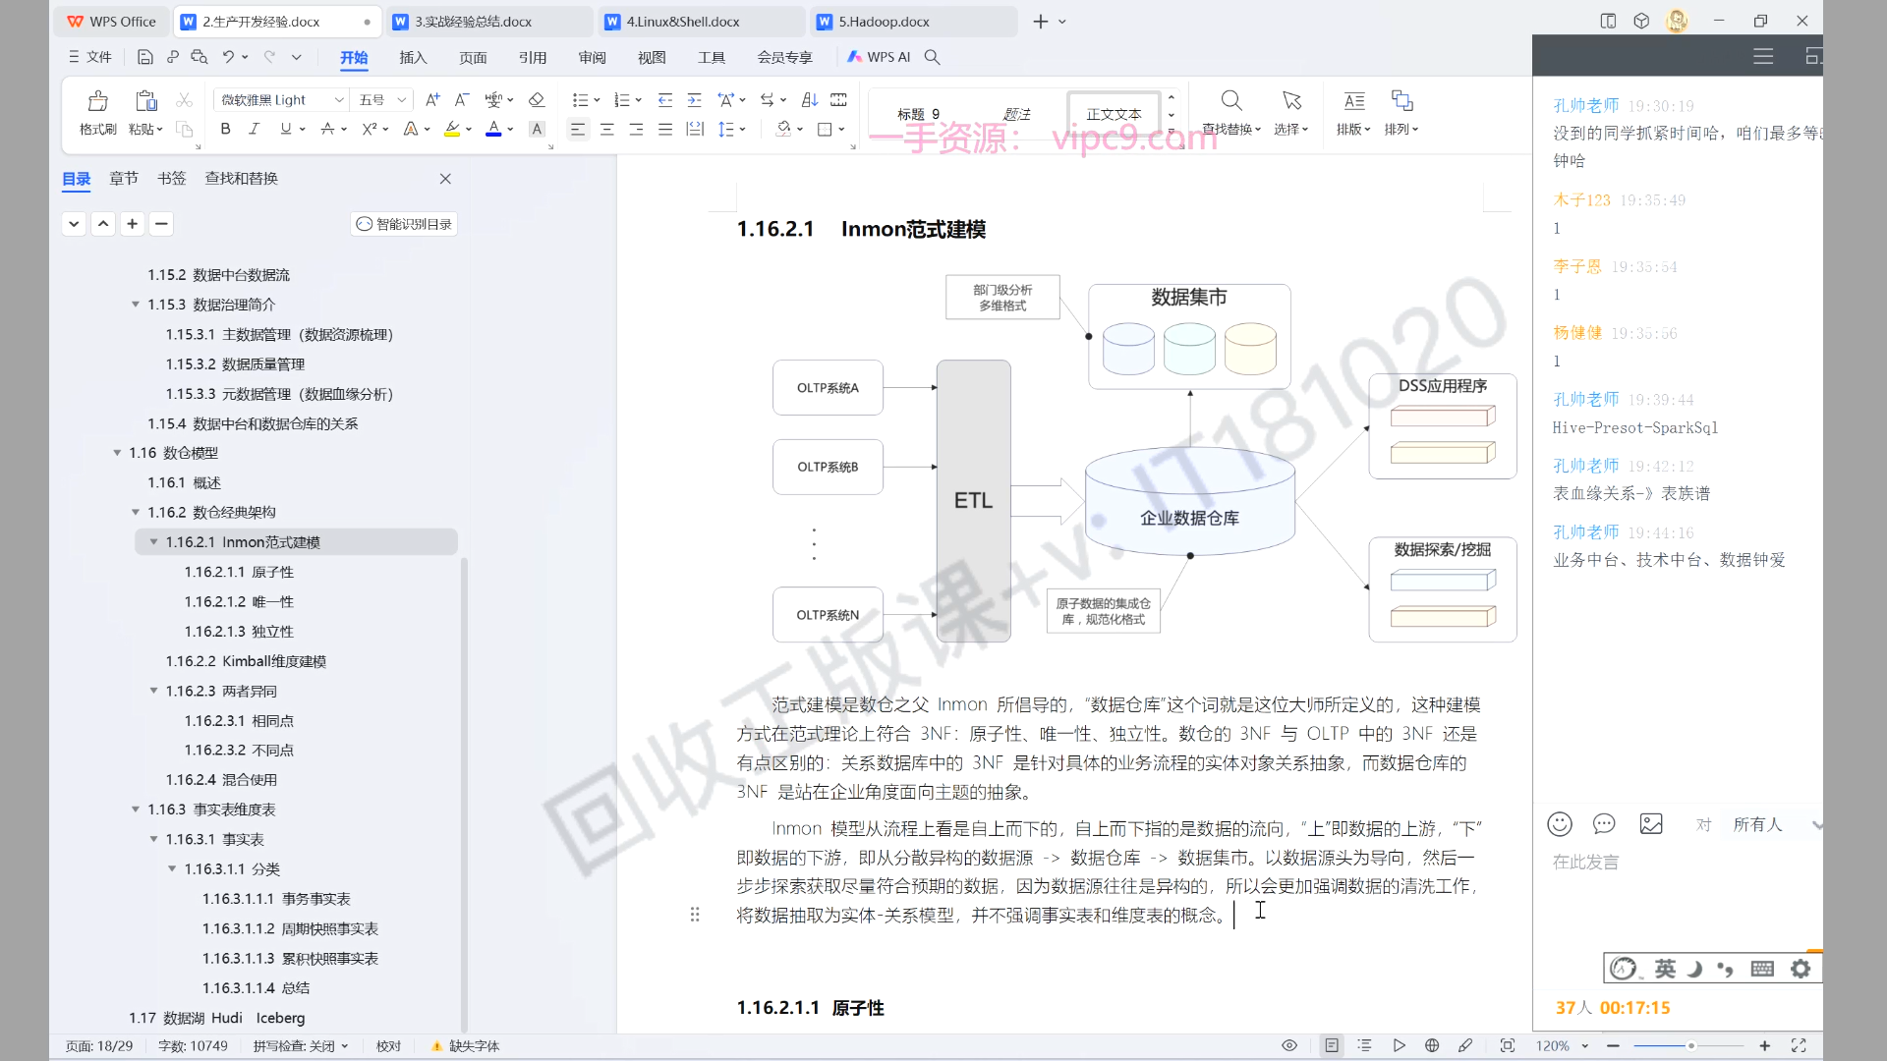1887x1061 pixels.
Task: Click the sort A-Z icon
Action: click(809, 100)
